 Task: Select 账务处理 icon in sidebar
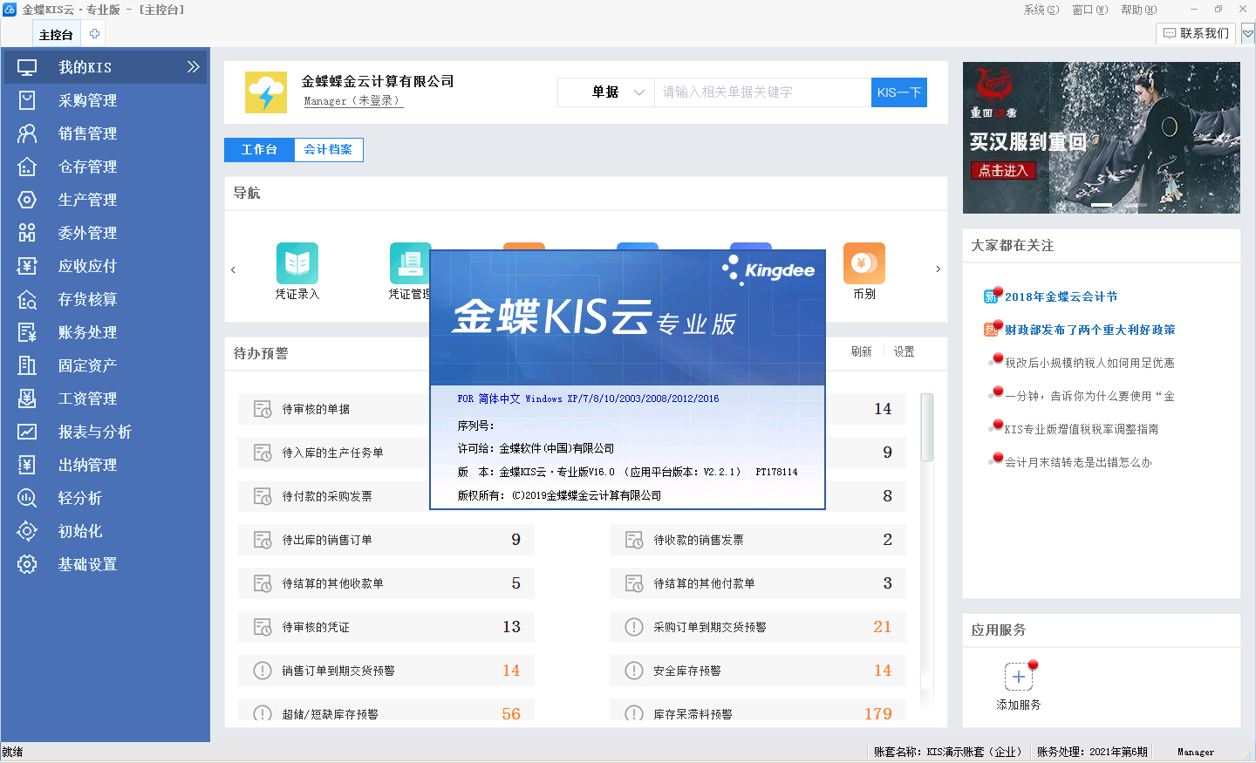(x=27, y=332)
